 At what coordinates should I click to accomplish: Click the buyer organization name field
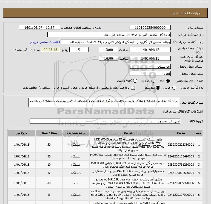pos(109,35)
